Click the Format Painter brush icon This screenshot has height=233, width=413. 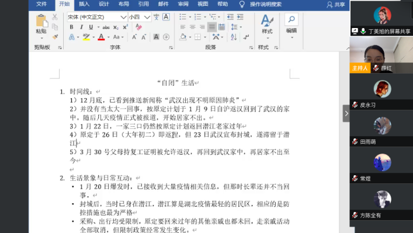point(55,37)
